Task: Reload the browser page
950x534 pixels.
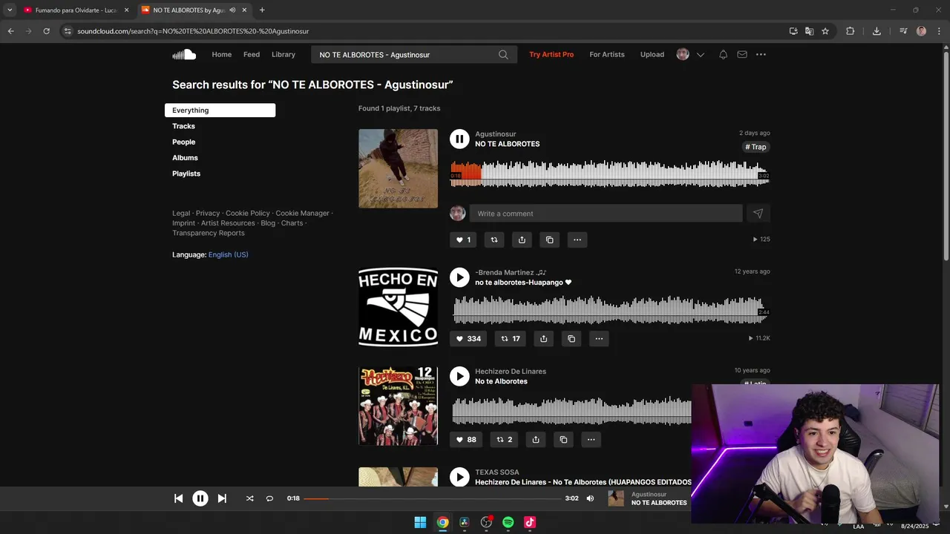Action: pos(46,31)
